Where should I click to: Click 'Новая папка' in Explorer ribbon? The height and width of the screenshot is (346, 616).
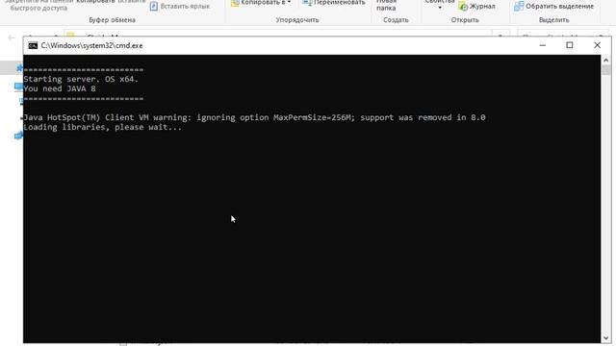point(386,6)
